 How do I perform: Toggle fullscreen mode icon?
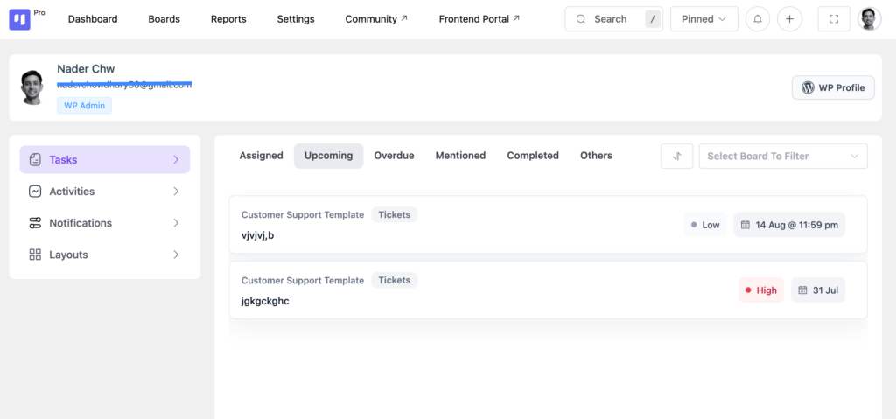[x=834, y=19]
